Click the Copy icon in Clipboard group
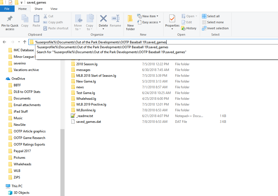 [25, 19]
